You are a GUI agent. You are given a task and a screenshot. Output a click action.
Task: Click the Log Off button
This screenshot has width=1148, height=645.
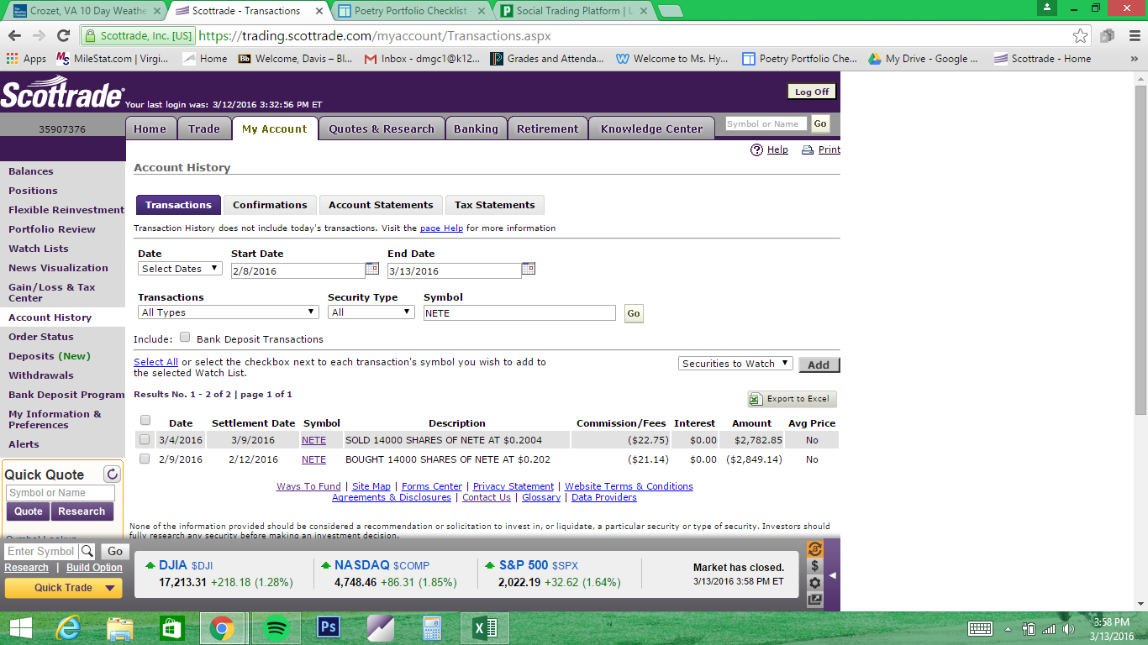tap(812, 92)
